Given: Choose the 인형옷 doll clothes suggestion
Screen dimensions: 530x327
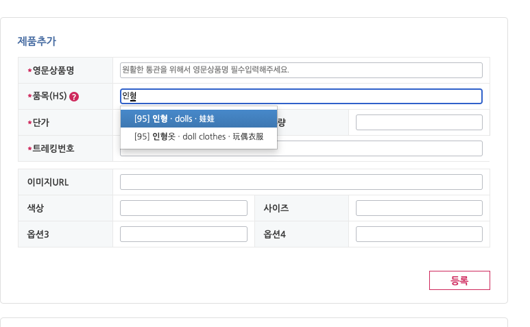Looking at the screenshot, I should pyautogui.click(x=199, y=136).
